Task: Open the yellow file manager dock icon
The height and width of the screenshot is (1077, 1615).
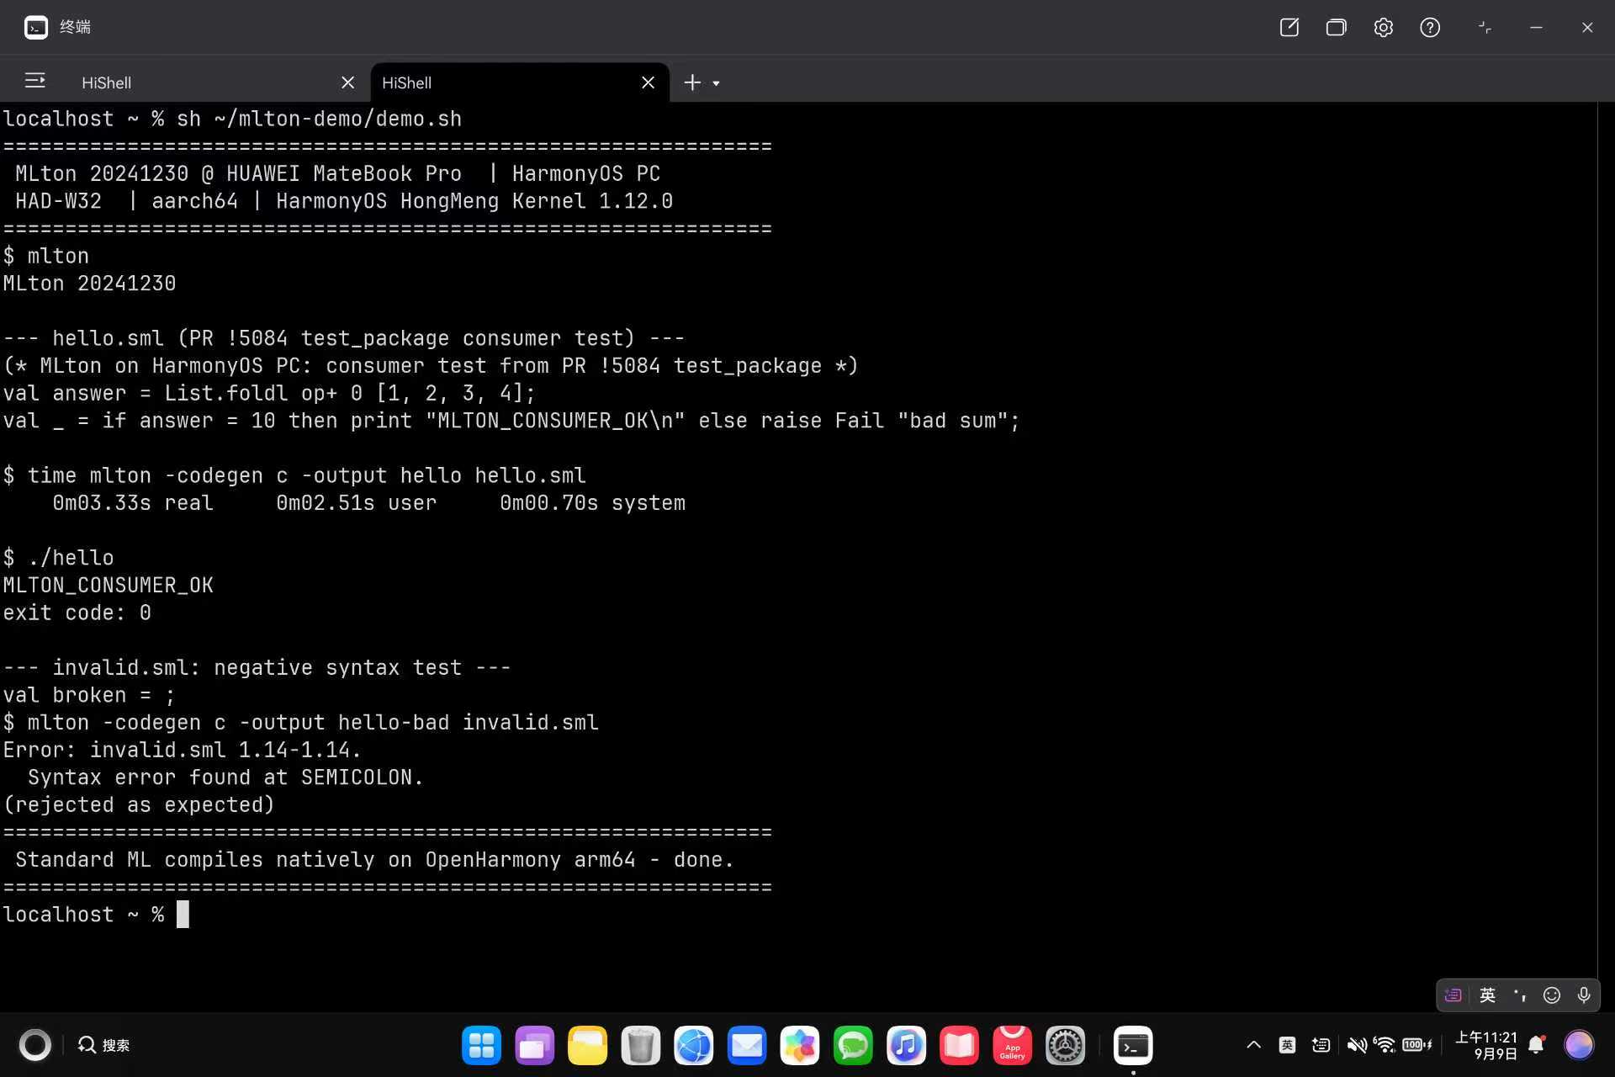Action: tap(587, 1046)
